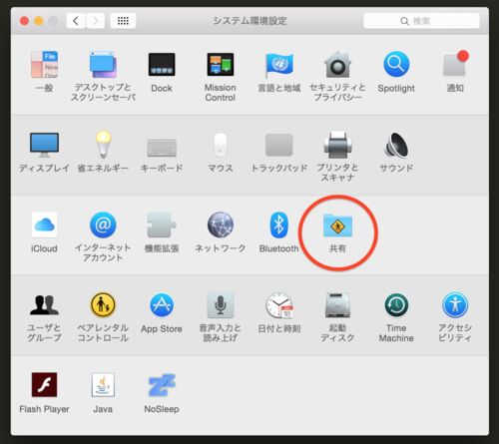The height and width of the screenshot is (444, 499).
Task: Close the システム環境設定 window
Action: pyautogui.click(x=24, y=21)
